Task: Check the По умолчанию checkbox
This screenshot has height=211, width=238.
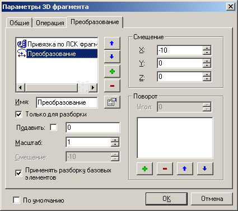Action: pos(16,200)
